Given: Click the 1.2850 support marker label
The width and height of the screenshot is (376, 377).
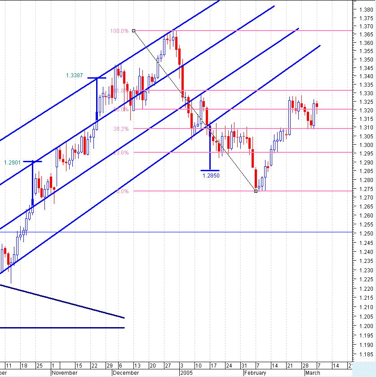Looking at the screenshot, I should pyautogui.click(x=212, y=176).
